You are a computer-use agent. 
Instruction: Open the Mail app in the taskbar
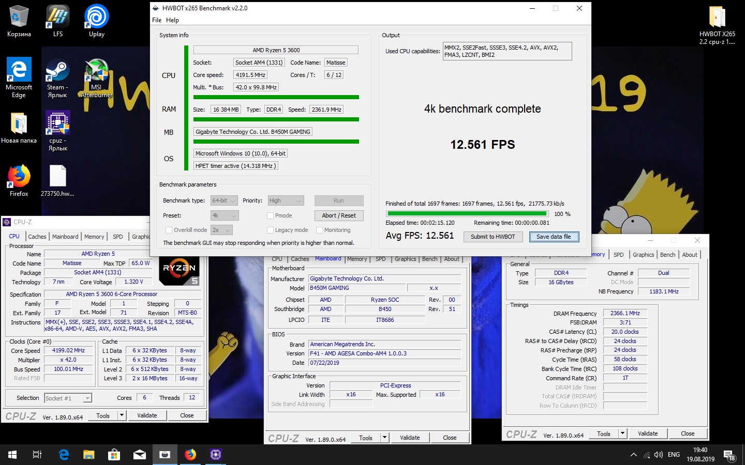[140, 455]
